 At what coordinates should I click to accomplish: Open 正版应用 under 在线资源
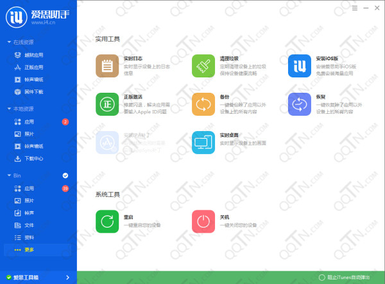pos(34,67)
